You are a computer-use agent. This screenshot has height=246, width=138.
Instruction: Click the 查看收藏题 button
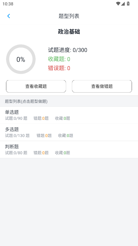click(x=36, y=86)
